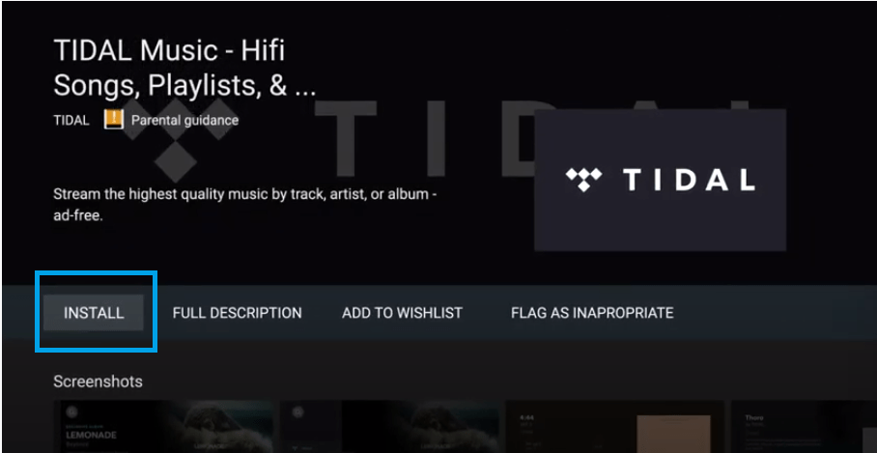Click the 'Parental guidance' label
Viewport: 877px width, 453px height.
coord(184,120)
